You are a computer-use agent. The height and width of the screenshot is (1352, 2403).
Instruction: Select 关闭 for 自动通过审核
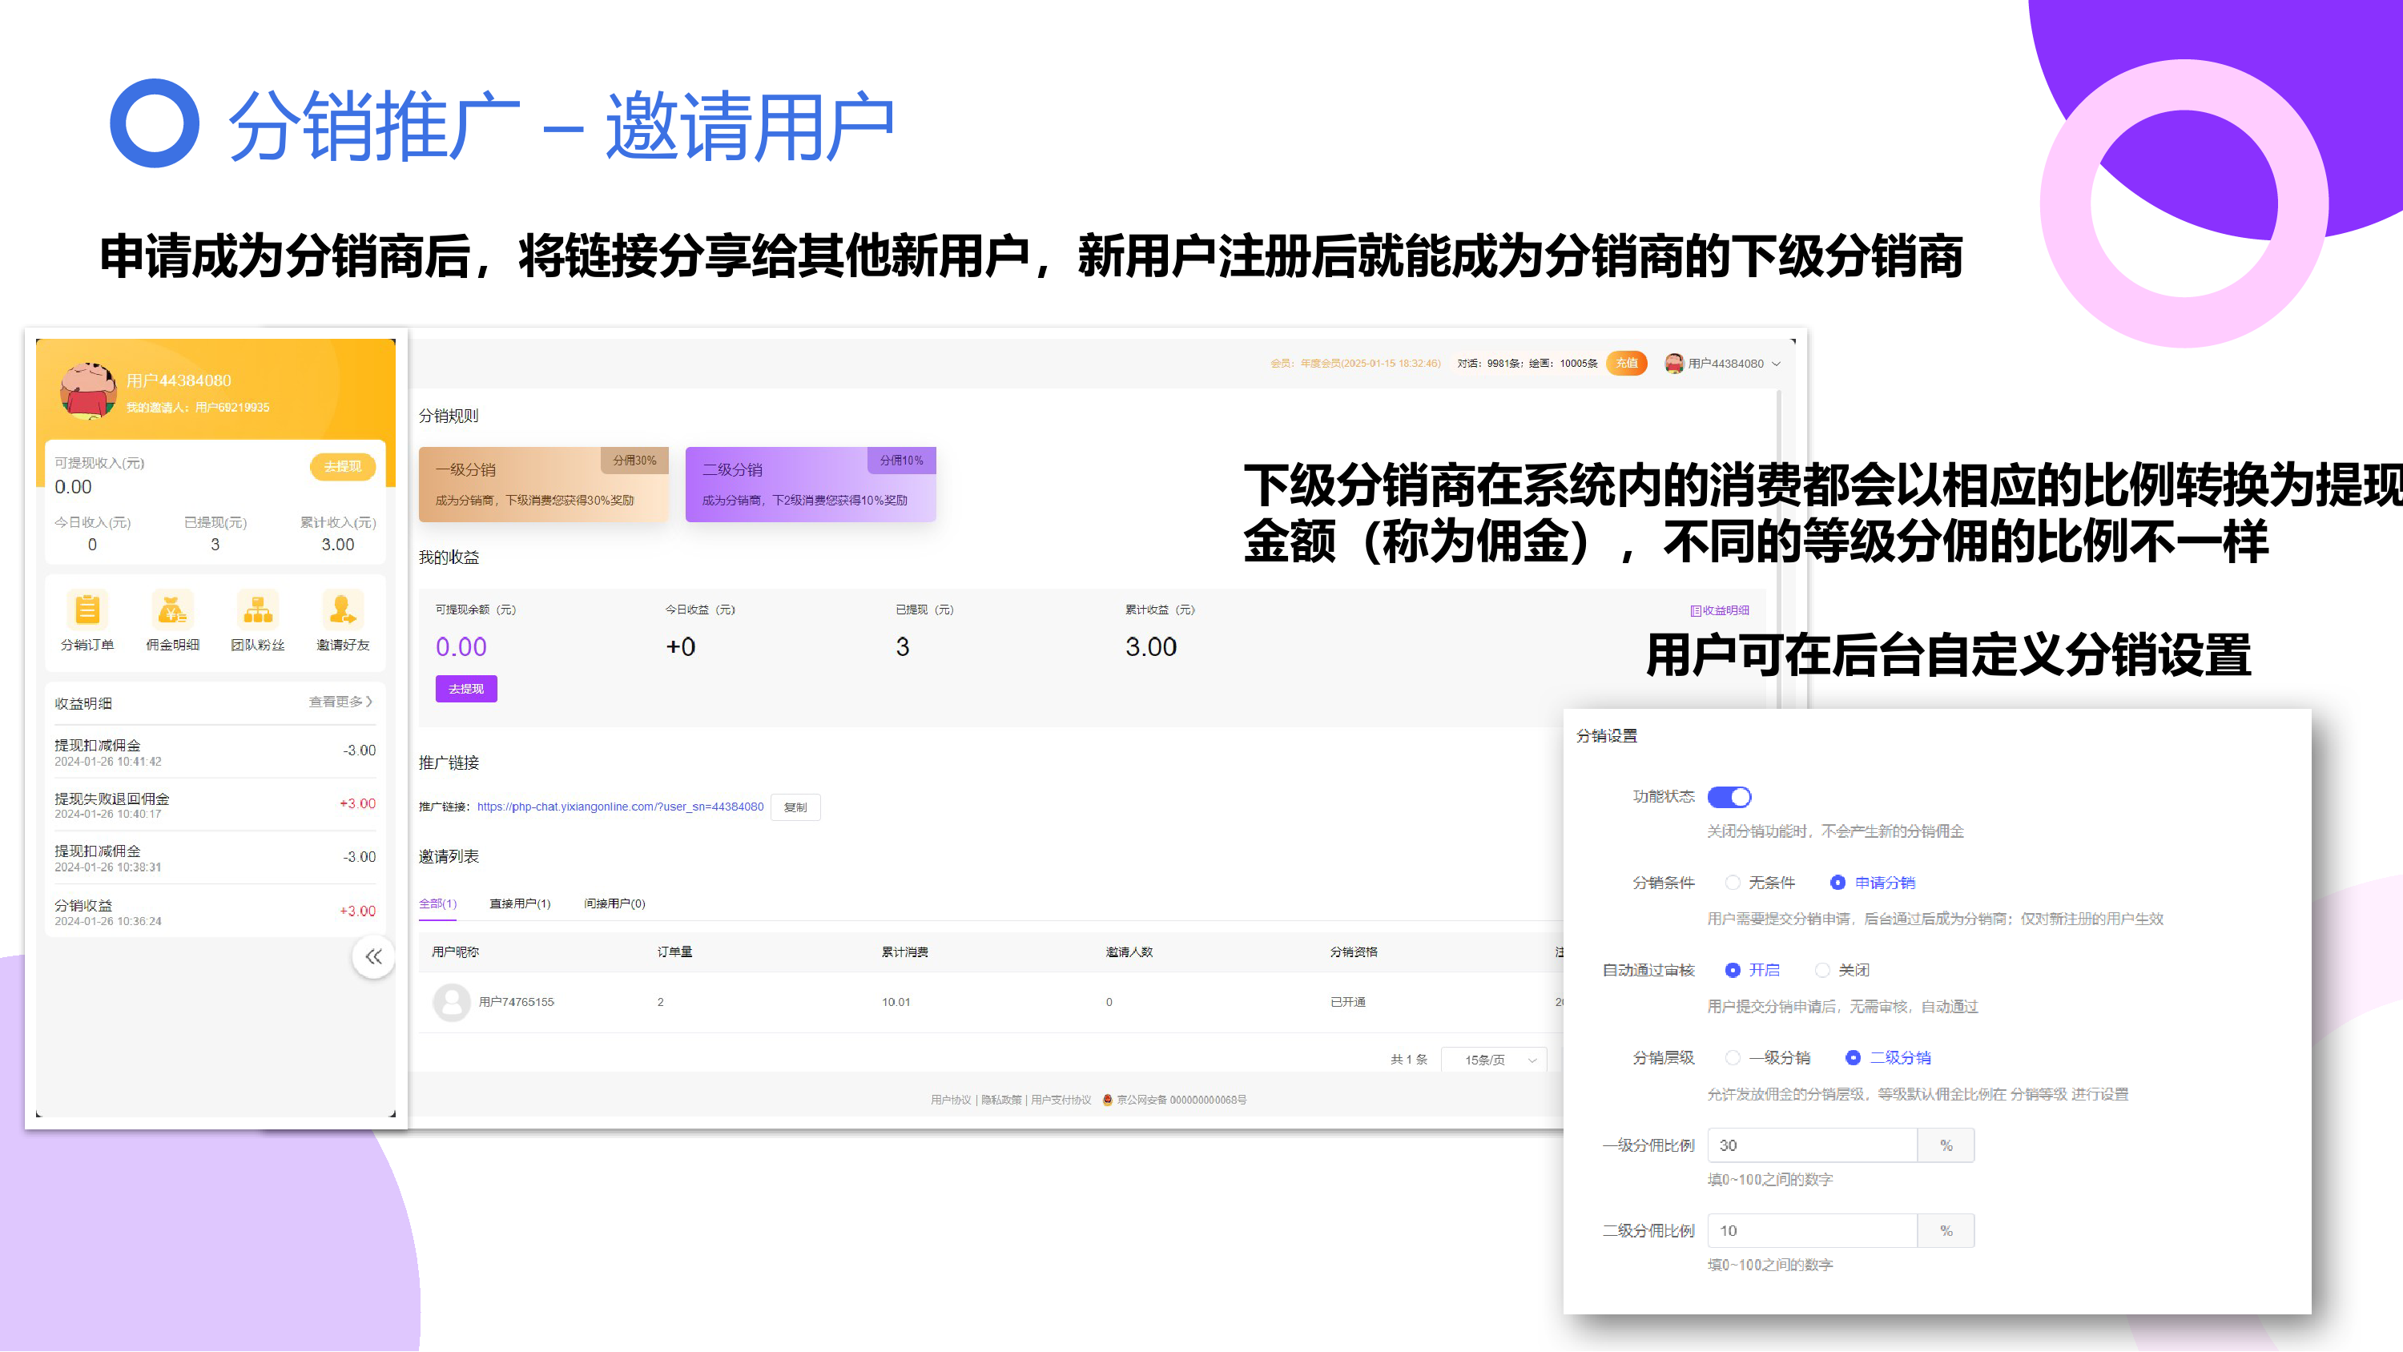click(x=1821, y=971)
